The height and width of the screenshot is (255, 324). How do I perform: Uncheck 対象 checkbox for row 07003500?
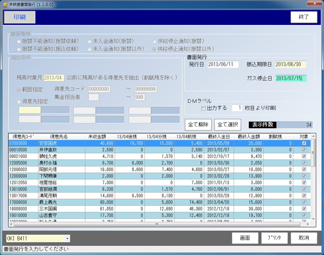[304, 143]
